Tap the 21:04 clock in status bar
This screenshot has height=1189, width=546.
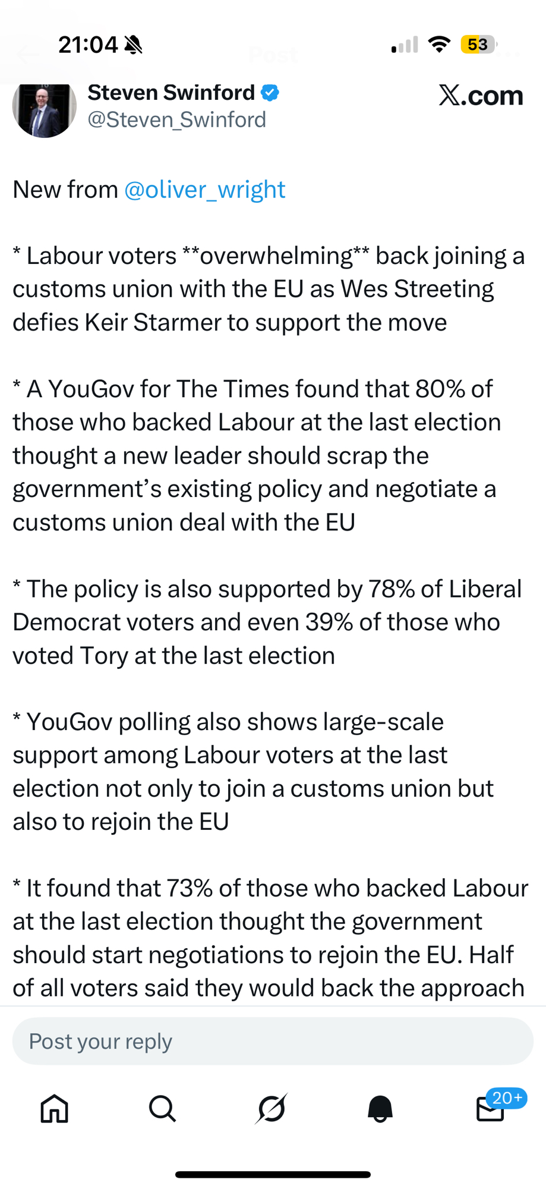point(88,45)
